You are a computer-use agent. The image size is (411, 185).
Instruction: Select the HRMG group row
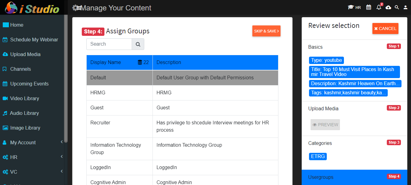coord(182,93)
